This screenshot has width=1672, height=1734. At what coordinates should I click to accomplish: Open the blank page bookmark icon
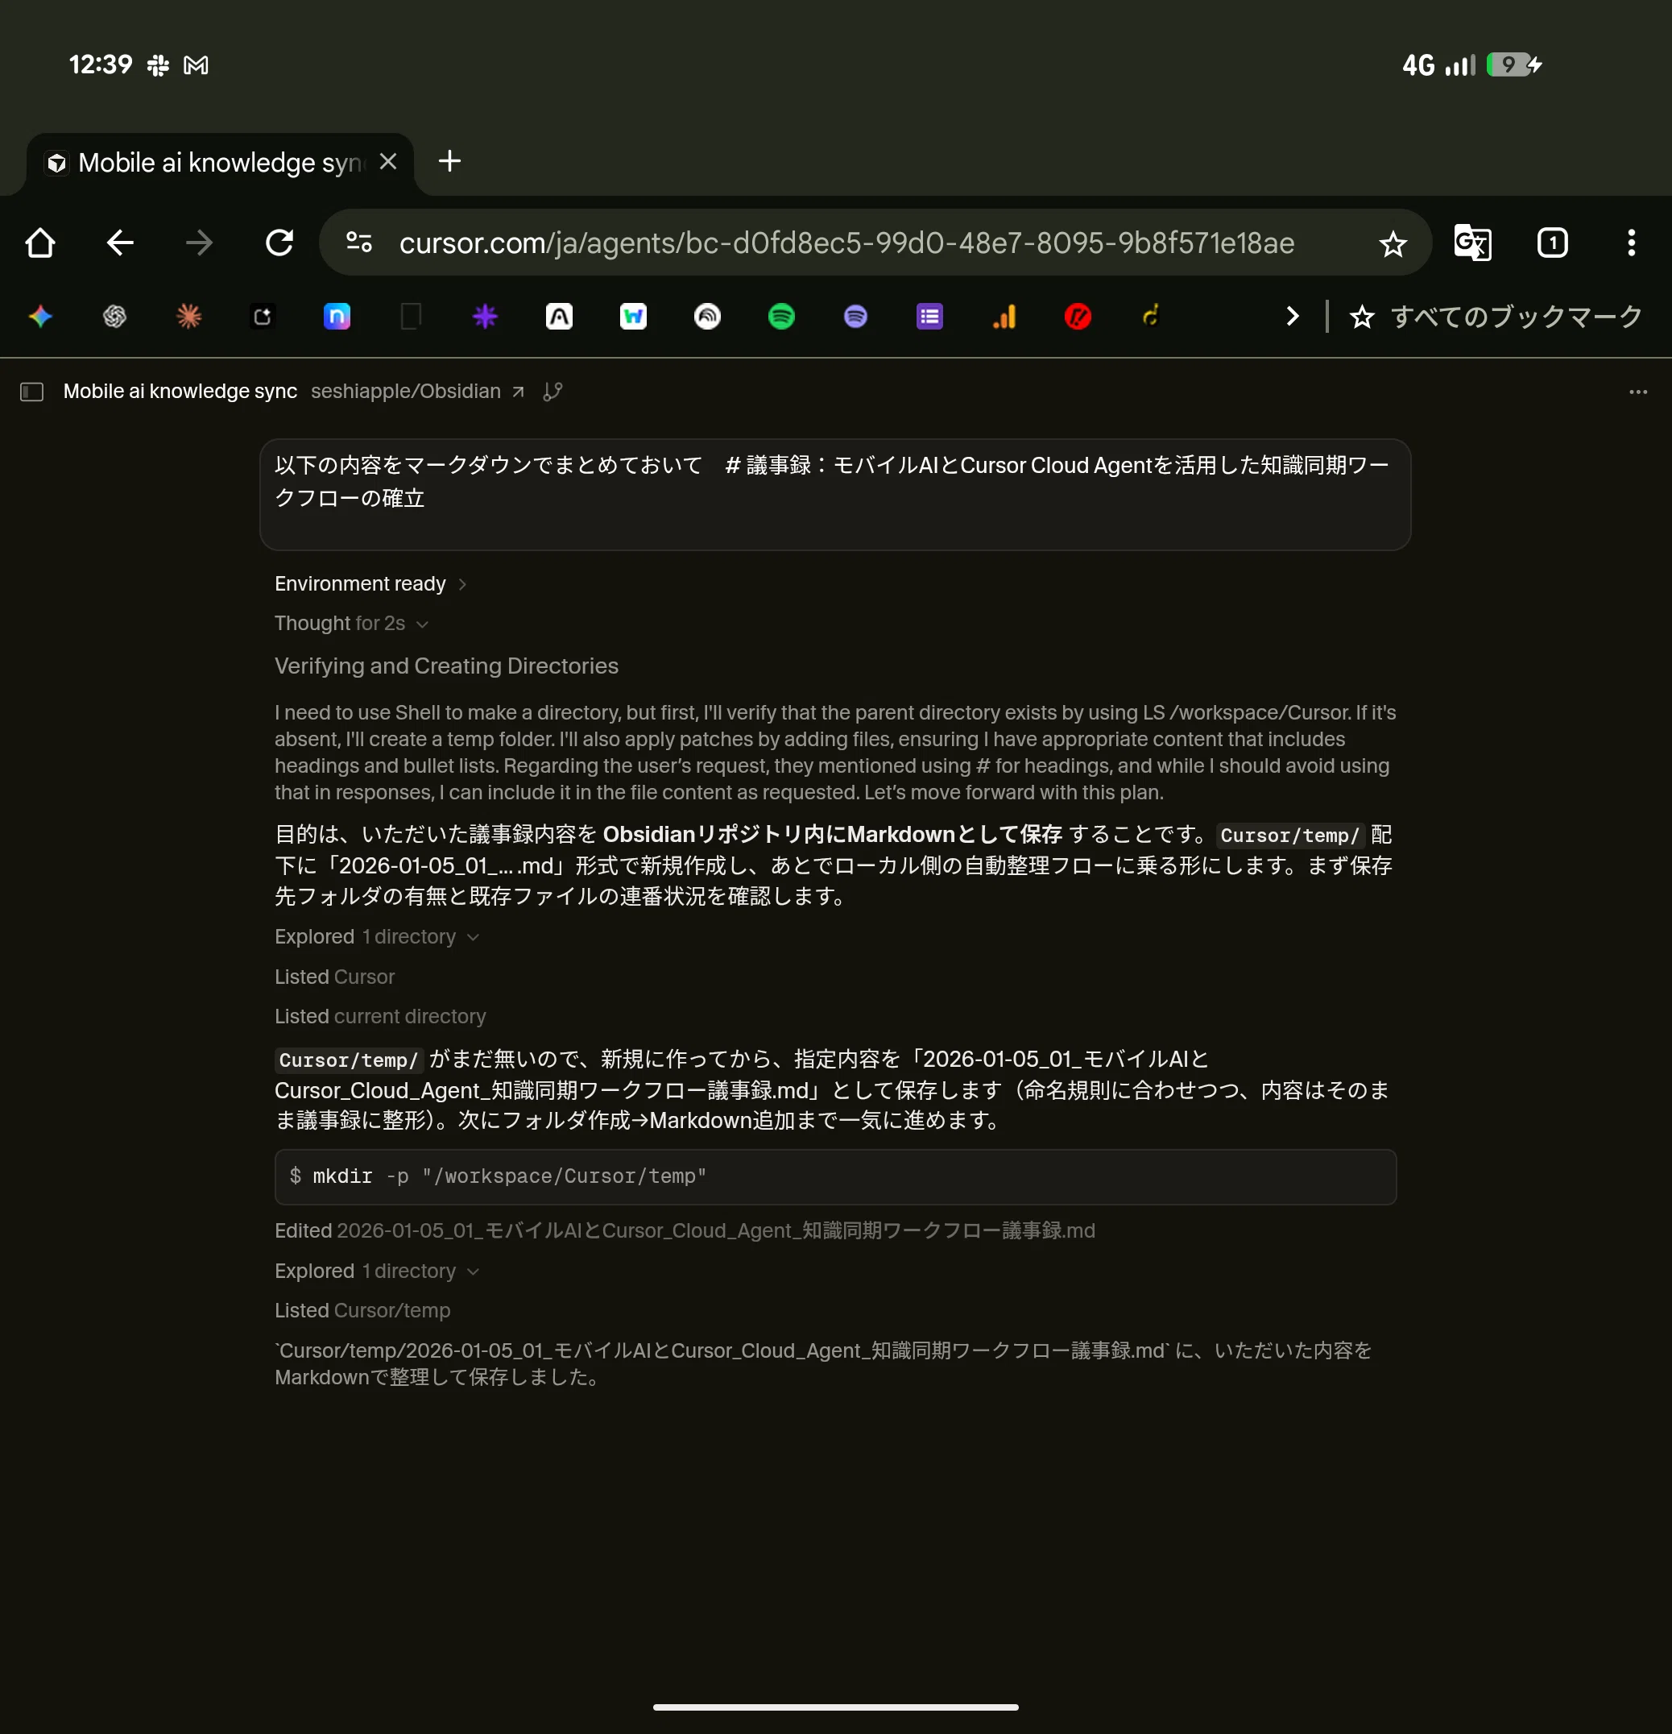point(411,316)
